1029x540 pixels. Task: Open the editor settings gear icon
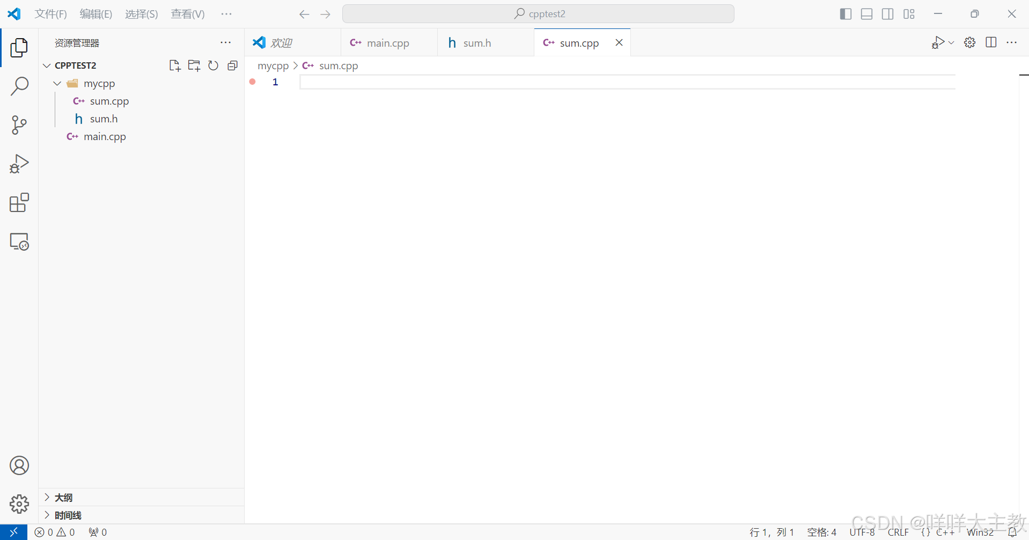(970, 42)
